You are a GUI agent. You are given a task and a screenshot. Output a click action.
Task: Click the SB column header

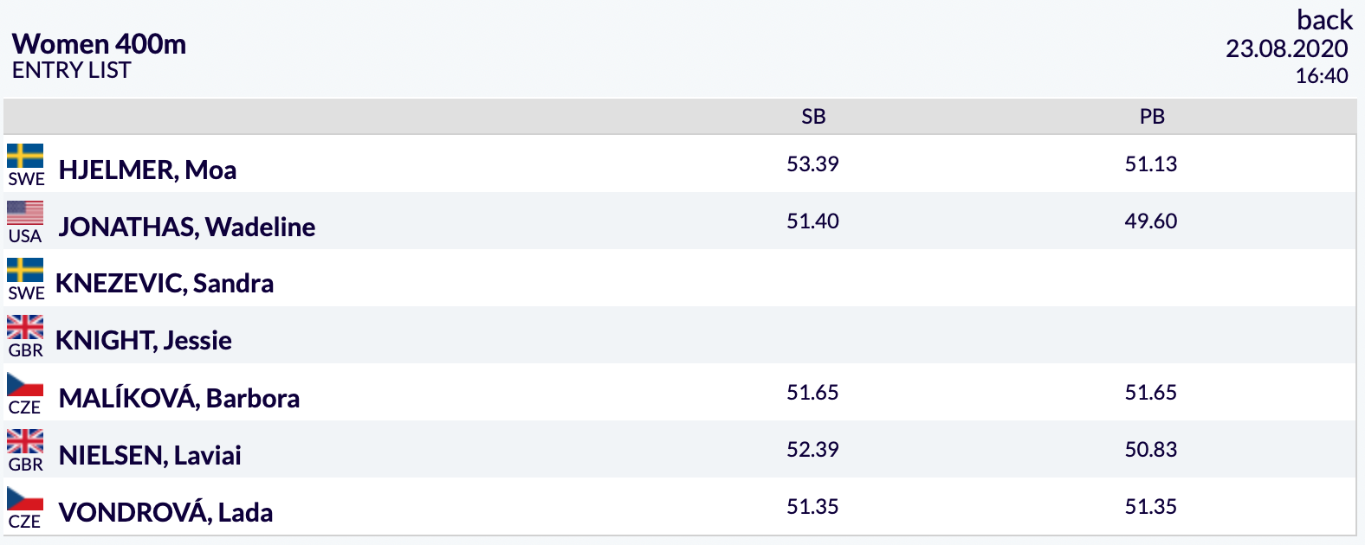(813, 117)
